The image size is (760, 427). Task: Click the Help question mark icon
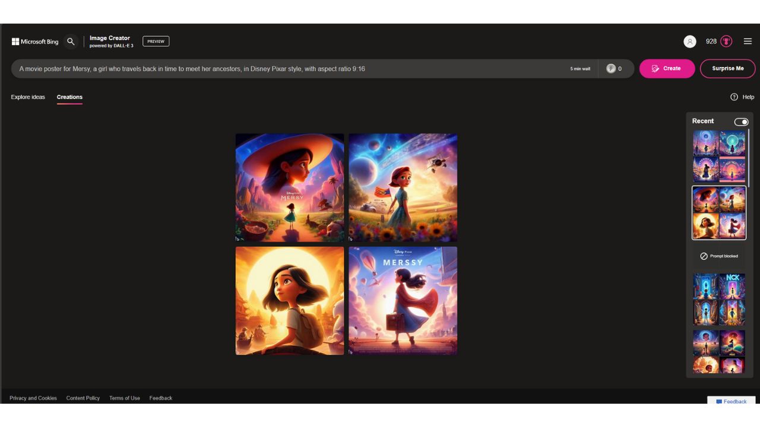coord(734,97)
